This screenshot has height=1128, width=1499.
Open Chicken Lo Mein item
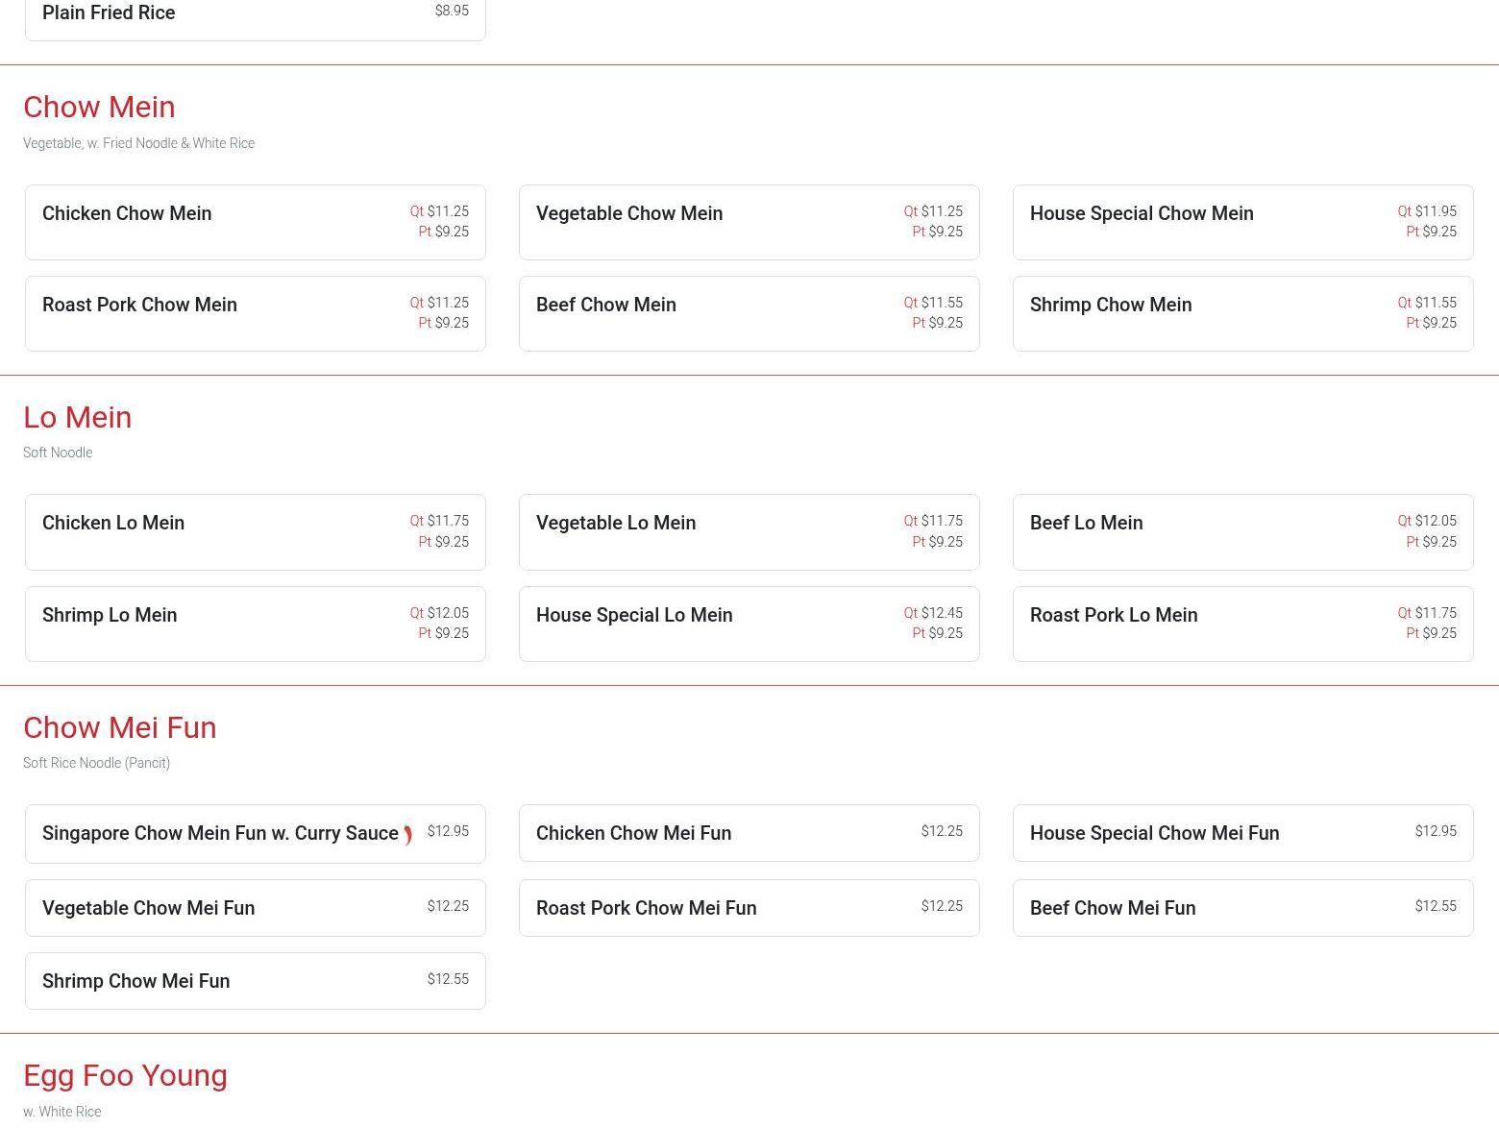point(256,532)
